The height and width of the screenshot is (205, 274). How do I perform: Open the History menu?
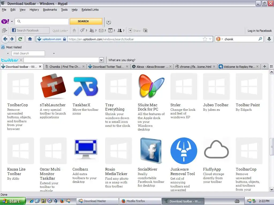click(x=34, y=10)
